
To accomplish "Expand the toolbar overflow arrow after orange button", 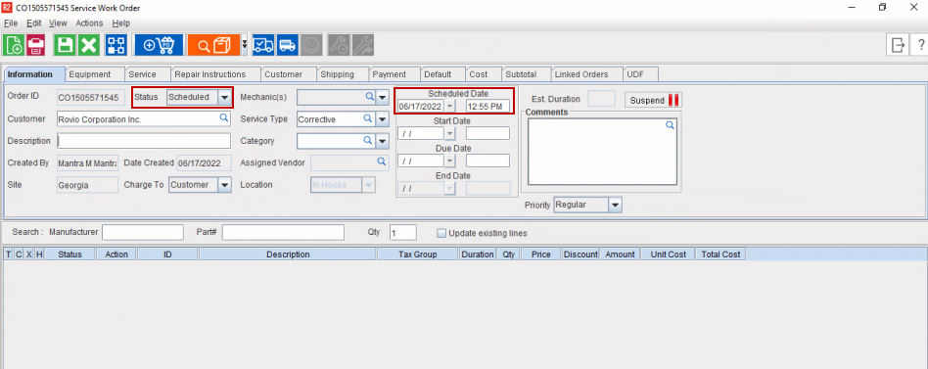I will pyautogui.click(x=245, y=45).
